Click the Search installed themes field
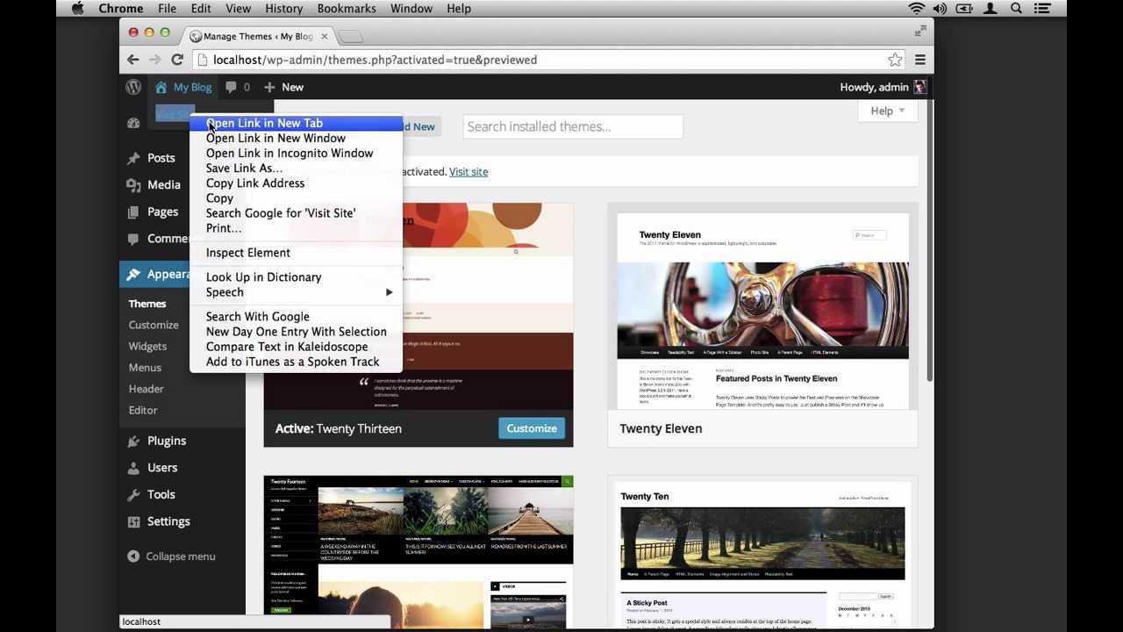Viewport: 1123px width, 632px height. [x=573, y=126]
